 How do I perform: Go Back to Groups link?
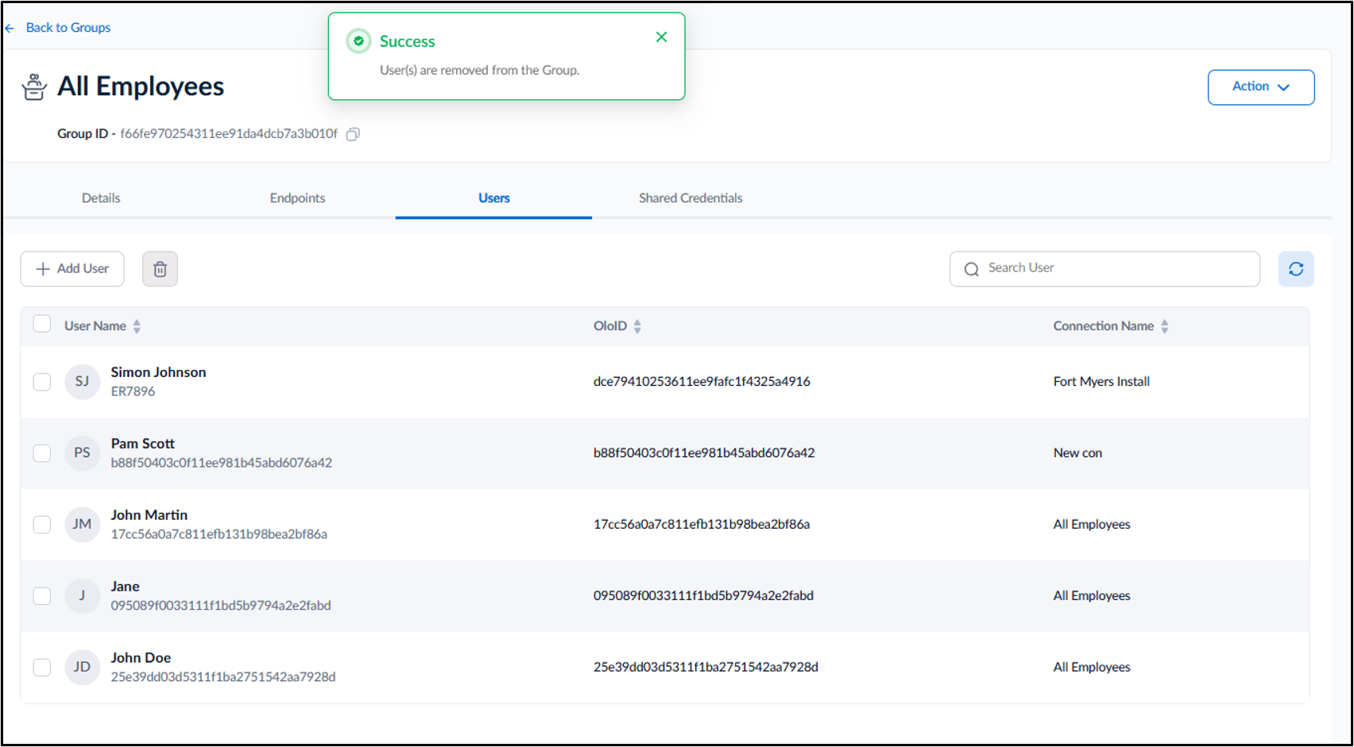coord(58,28)
